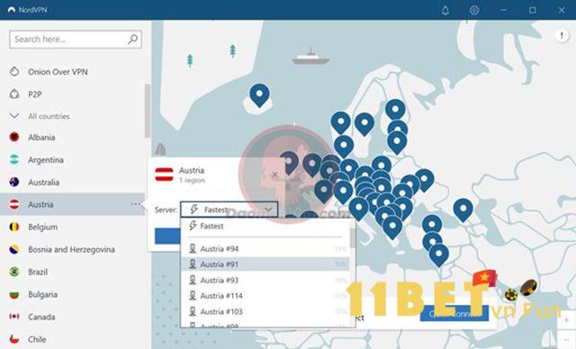576x349 pixels.
Task: Click the Search here input field
Action: click(76, 40)
